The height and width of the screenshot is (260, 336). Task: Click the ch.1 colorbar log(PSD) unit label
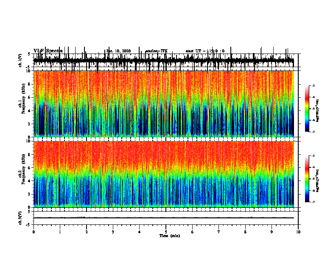point(318,111)
